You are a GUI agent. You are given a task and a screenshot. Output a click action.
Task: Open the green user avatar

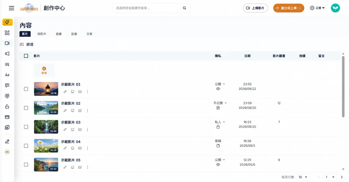coord(335,8)
